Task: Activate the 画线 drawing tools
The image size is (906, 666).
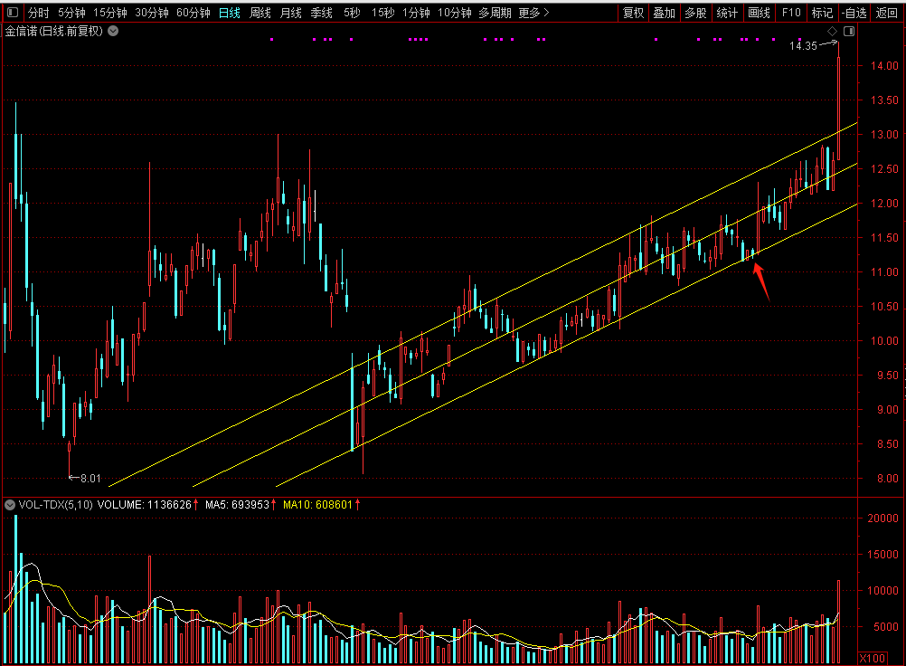Action: click(x=759, y=13)
